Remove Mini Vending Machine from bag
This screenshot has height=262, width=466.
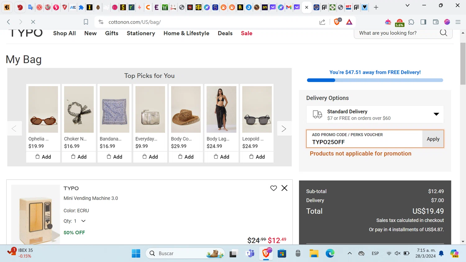(x=284, y=188)
